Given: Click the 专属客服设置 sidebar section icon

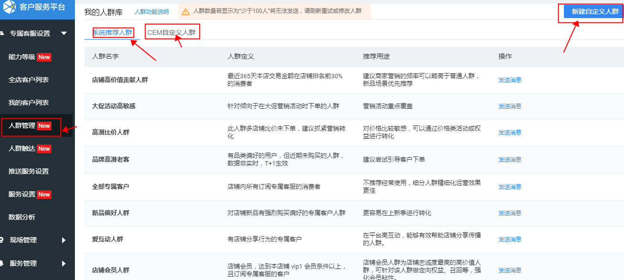Looking at the screenshot, I should pyautogui.click(x=2, y=33).
